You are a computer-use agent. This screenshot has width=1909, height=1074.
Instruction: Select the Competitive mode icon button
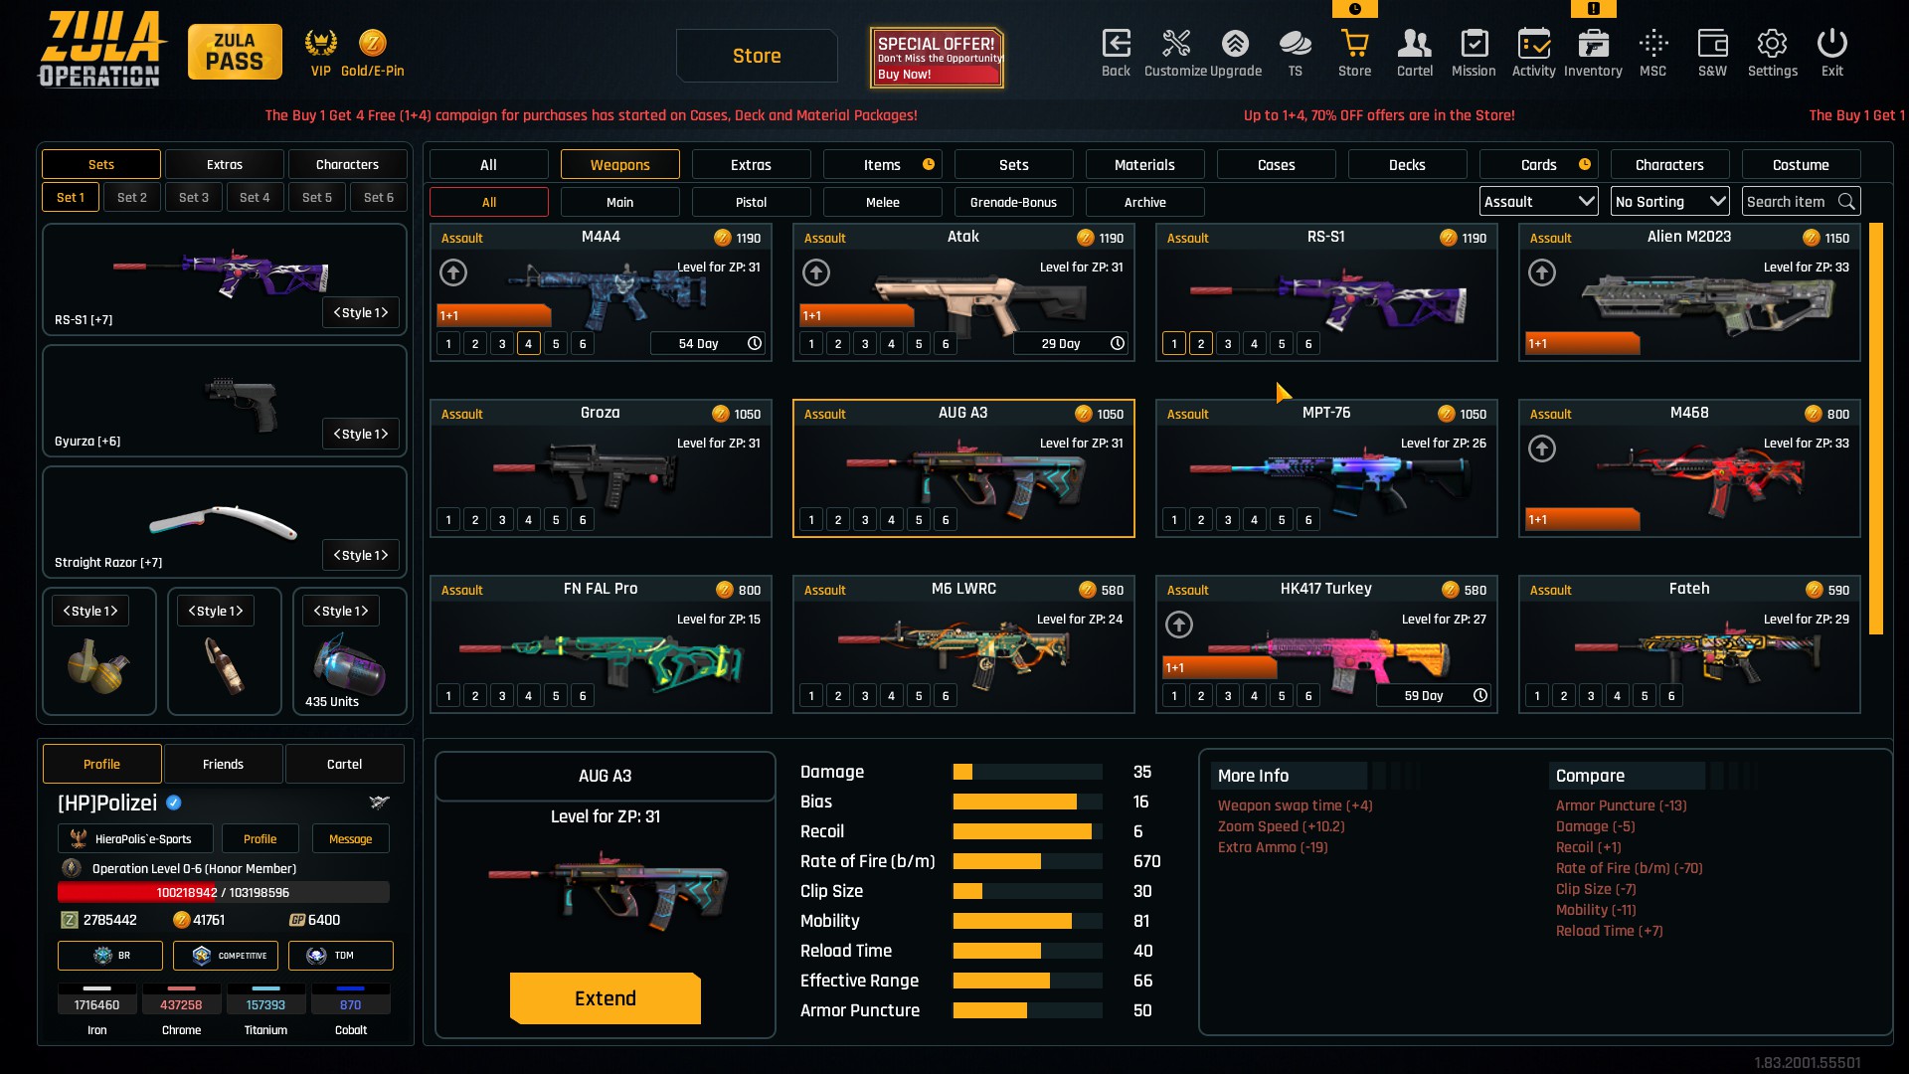[x=226, y=956]
